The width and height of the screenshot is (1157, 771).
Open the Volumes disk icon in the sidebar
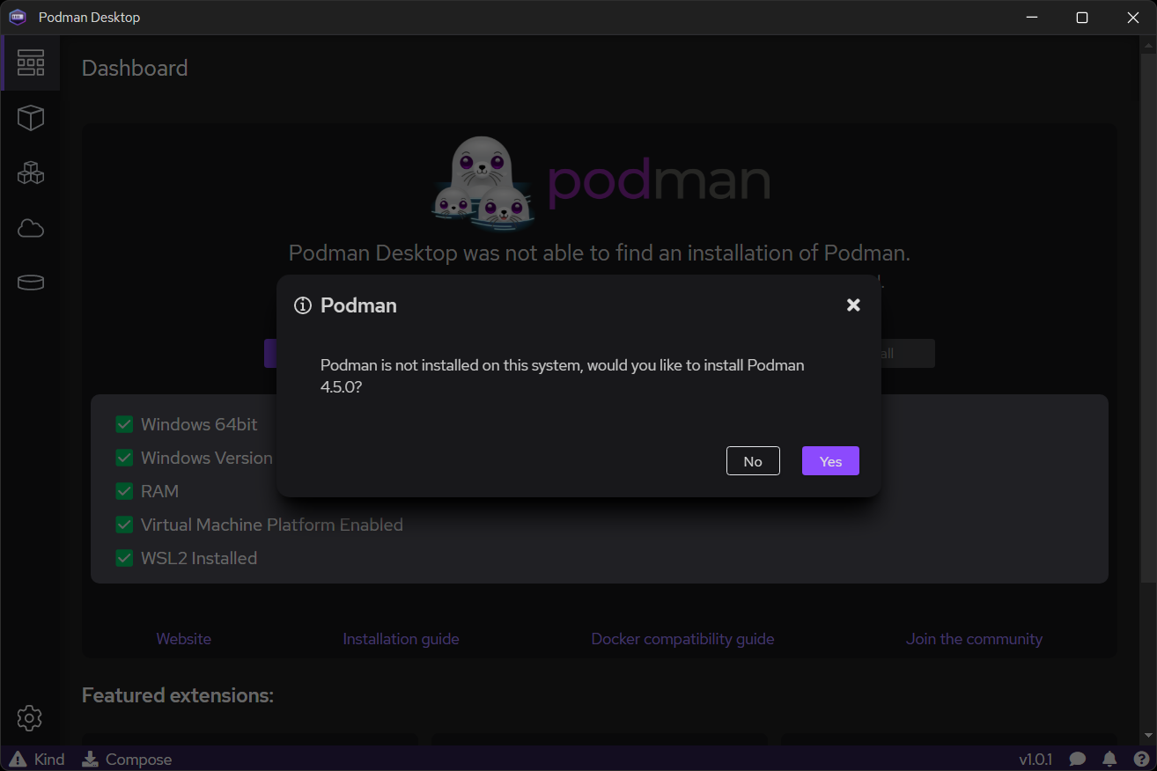(x=31, y=283)
